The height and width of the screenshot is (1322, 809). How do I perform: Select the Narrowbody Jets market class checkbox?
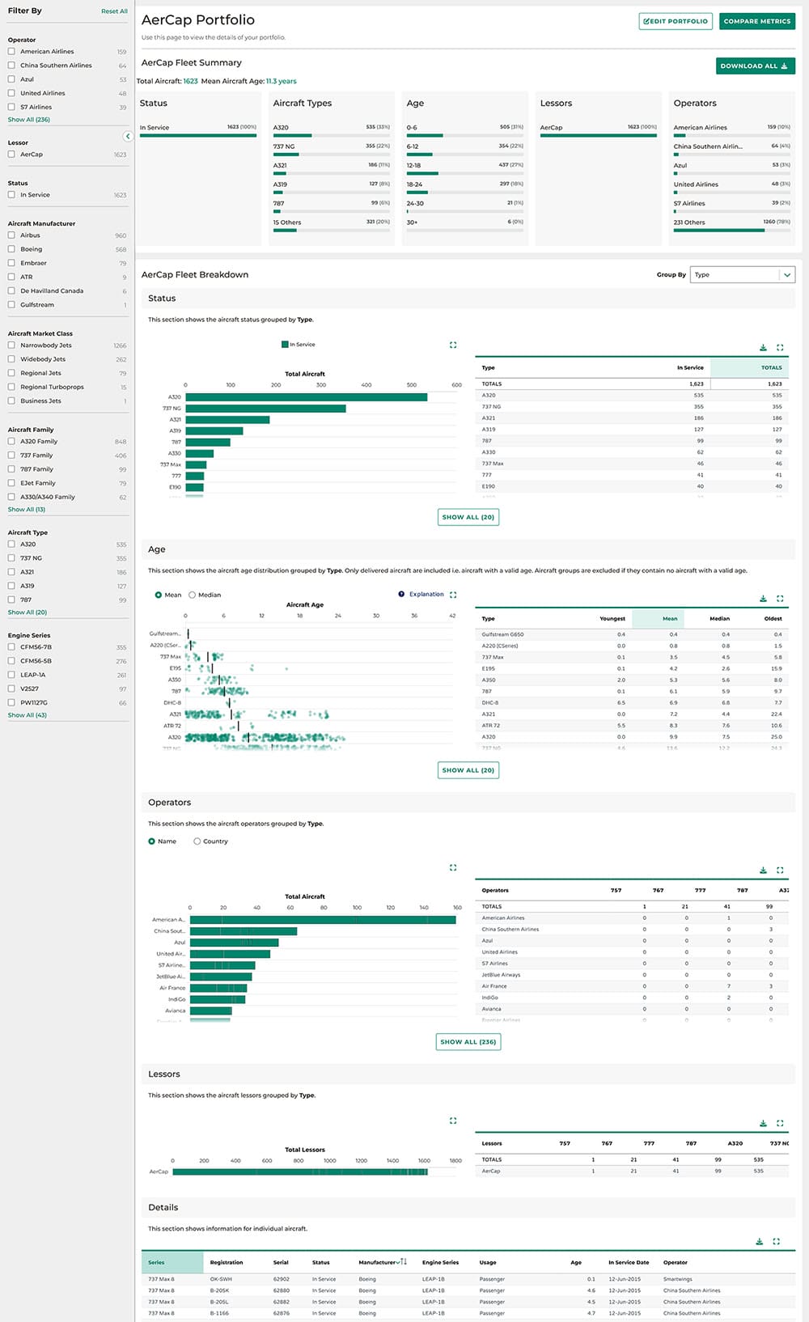click(11, 345)
